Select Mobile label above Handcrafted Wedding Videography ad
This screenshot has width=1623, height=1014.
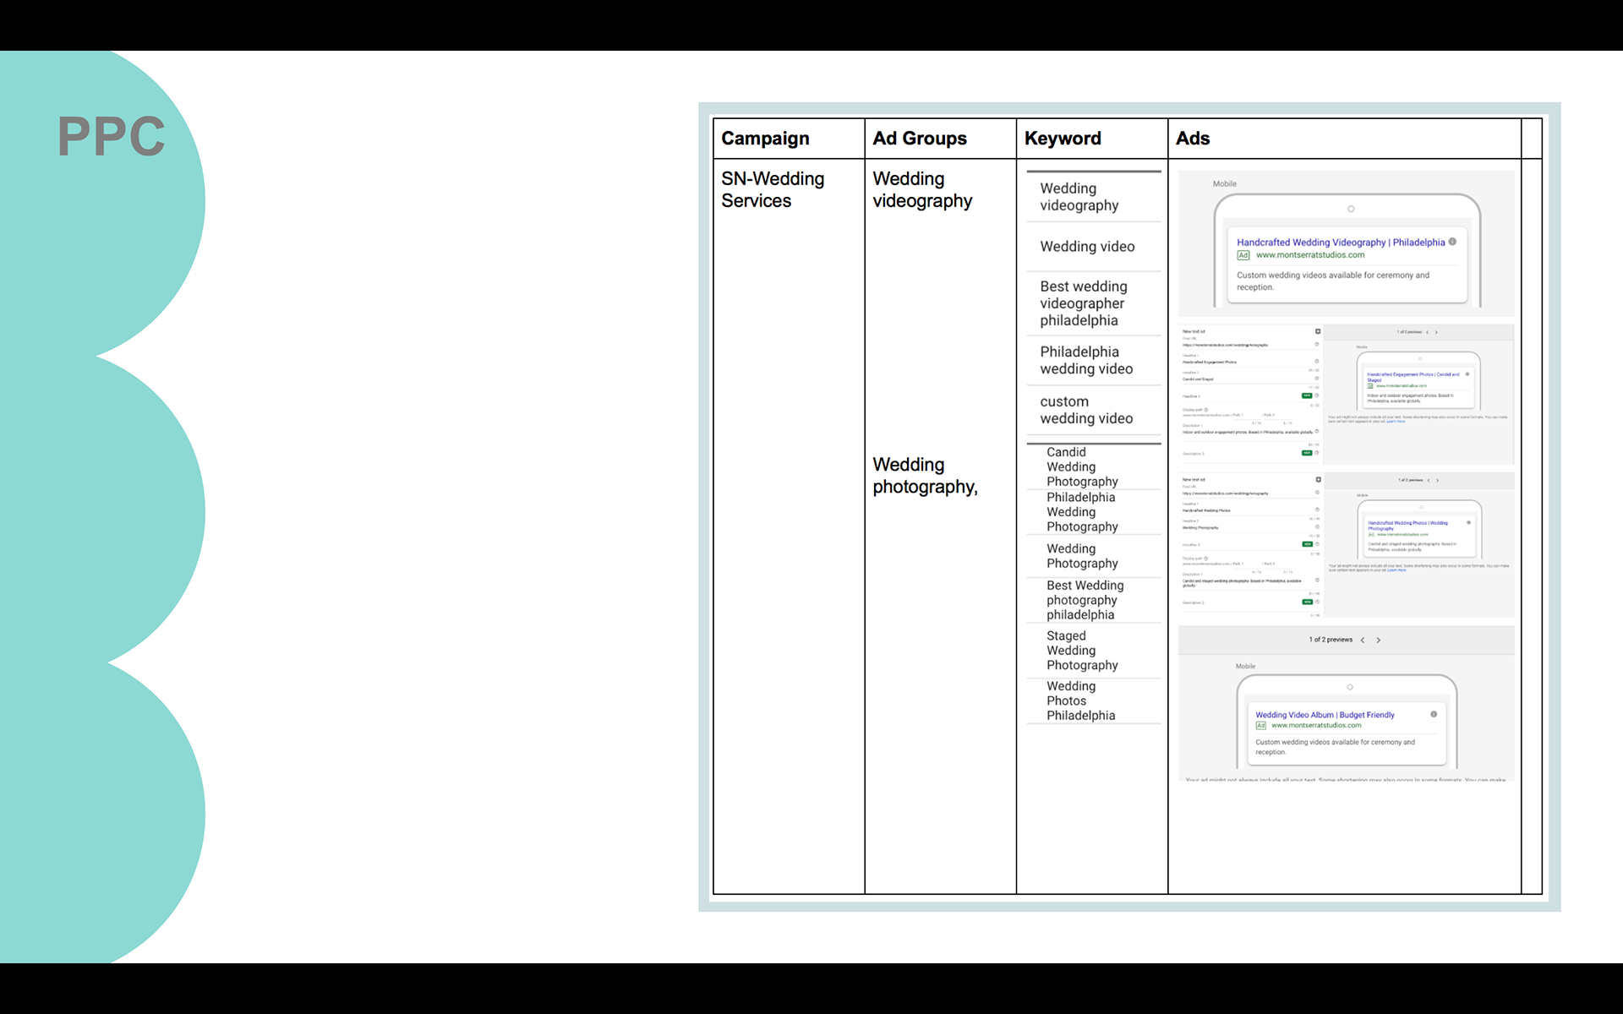1225,183
